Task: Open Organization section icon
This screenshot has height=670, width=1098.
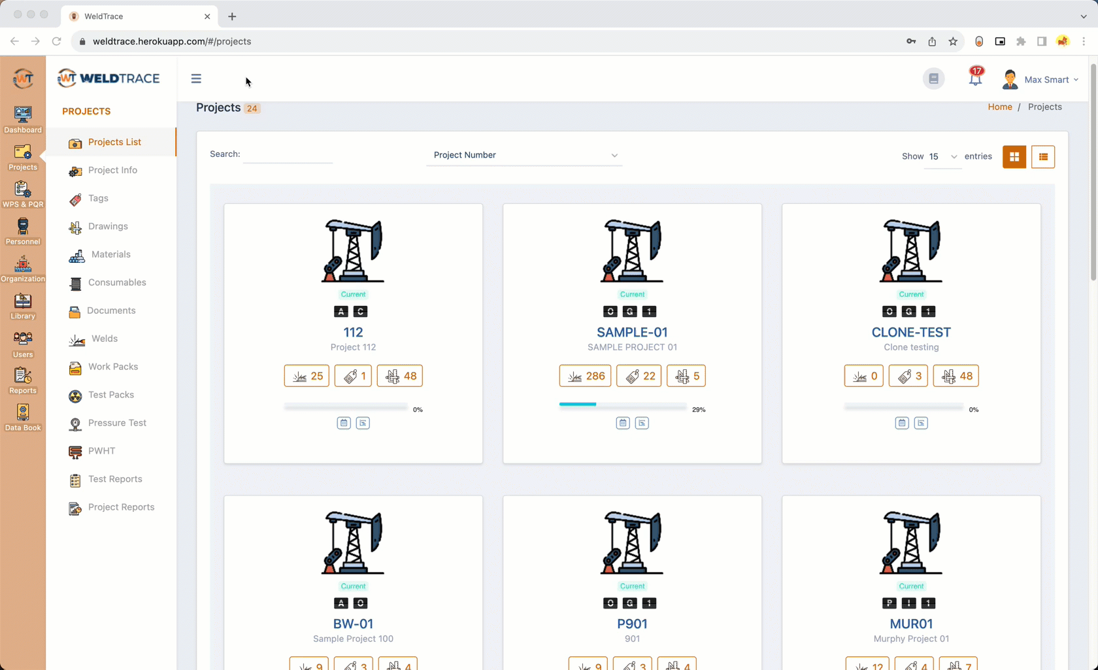Action: (x=23, y=269)
